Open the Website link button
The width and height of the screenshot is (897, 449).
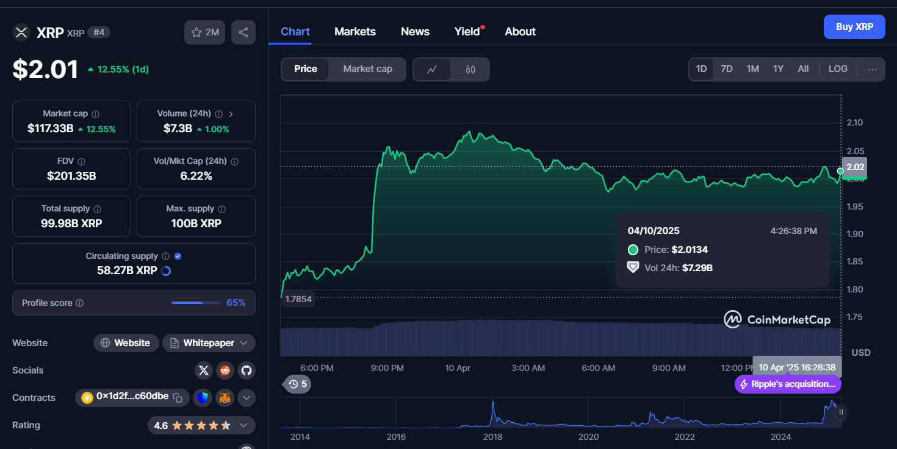(x=126, y=343)
